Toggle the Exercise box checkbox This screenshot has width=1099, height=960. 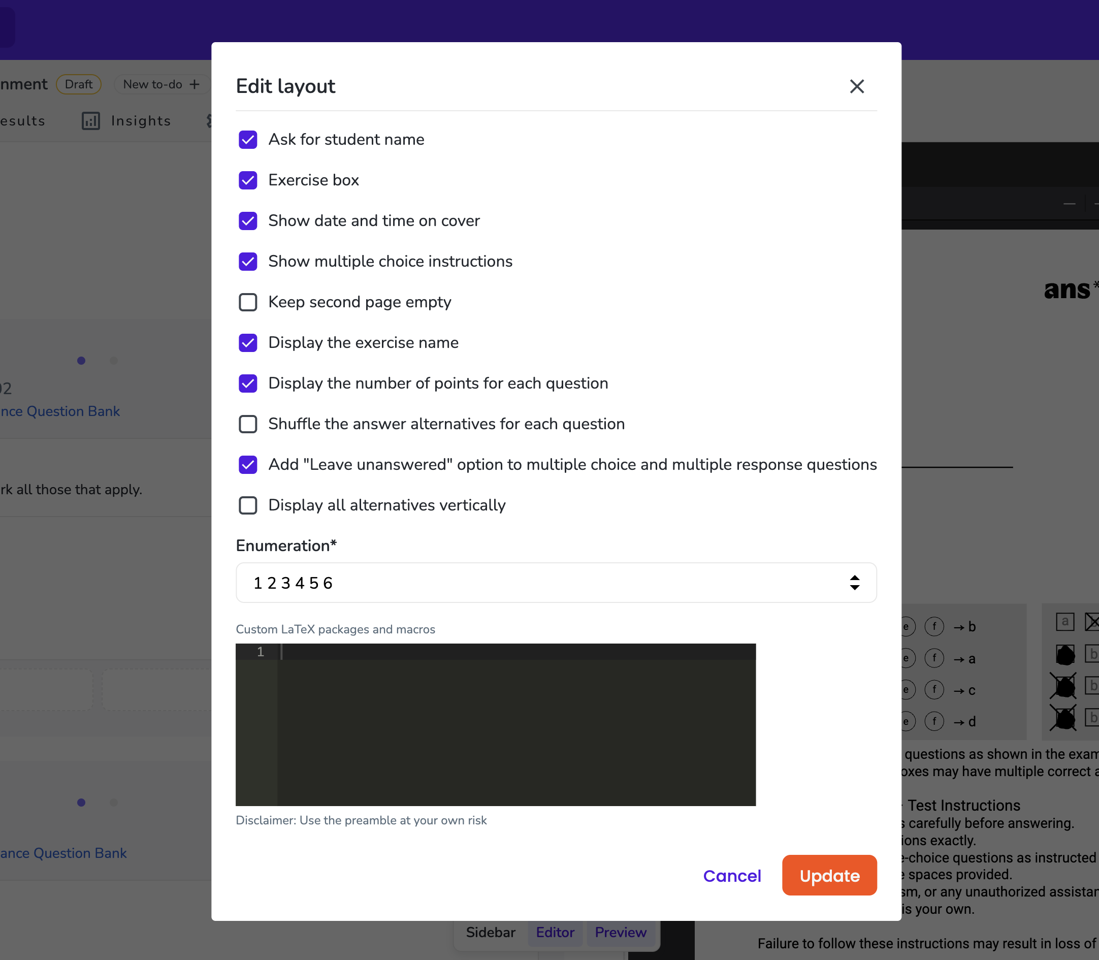(x=248, y=180)
